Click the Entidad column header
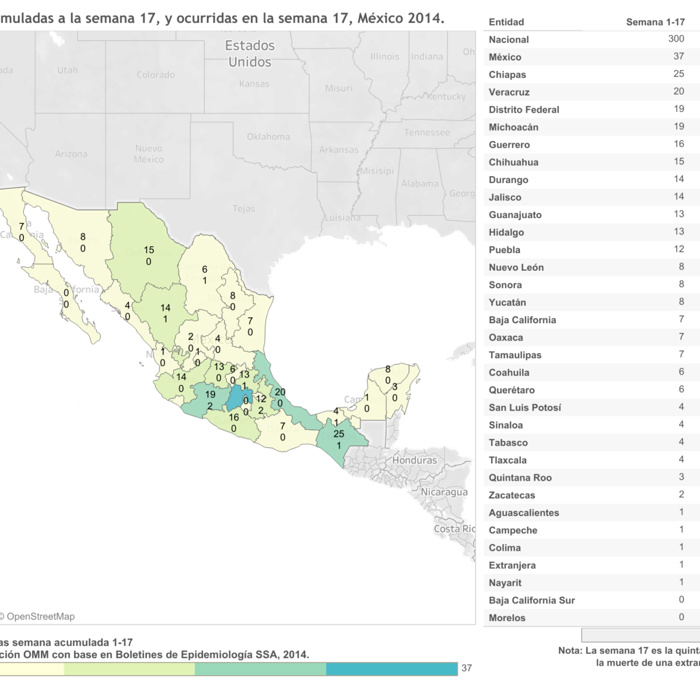This screenshot has width=700, height=700. point(506,22)
